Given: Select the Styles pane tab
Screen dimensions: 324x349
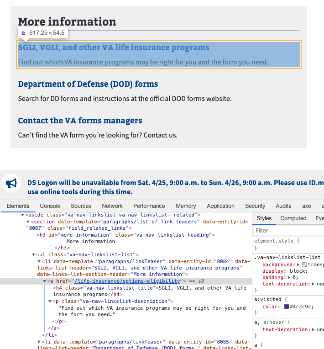Looking at the screenshot, I should [264, 218].
